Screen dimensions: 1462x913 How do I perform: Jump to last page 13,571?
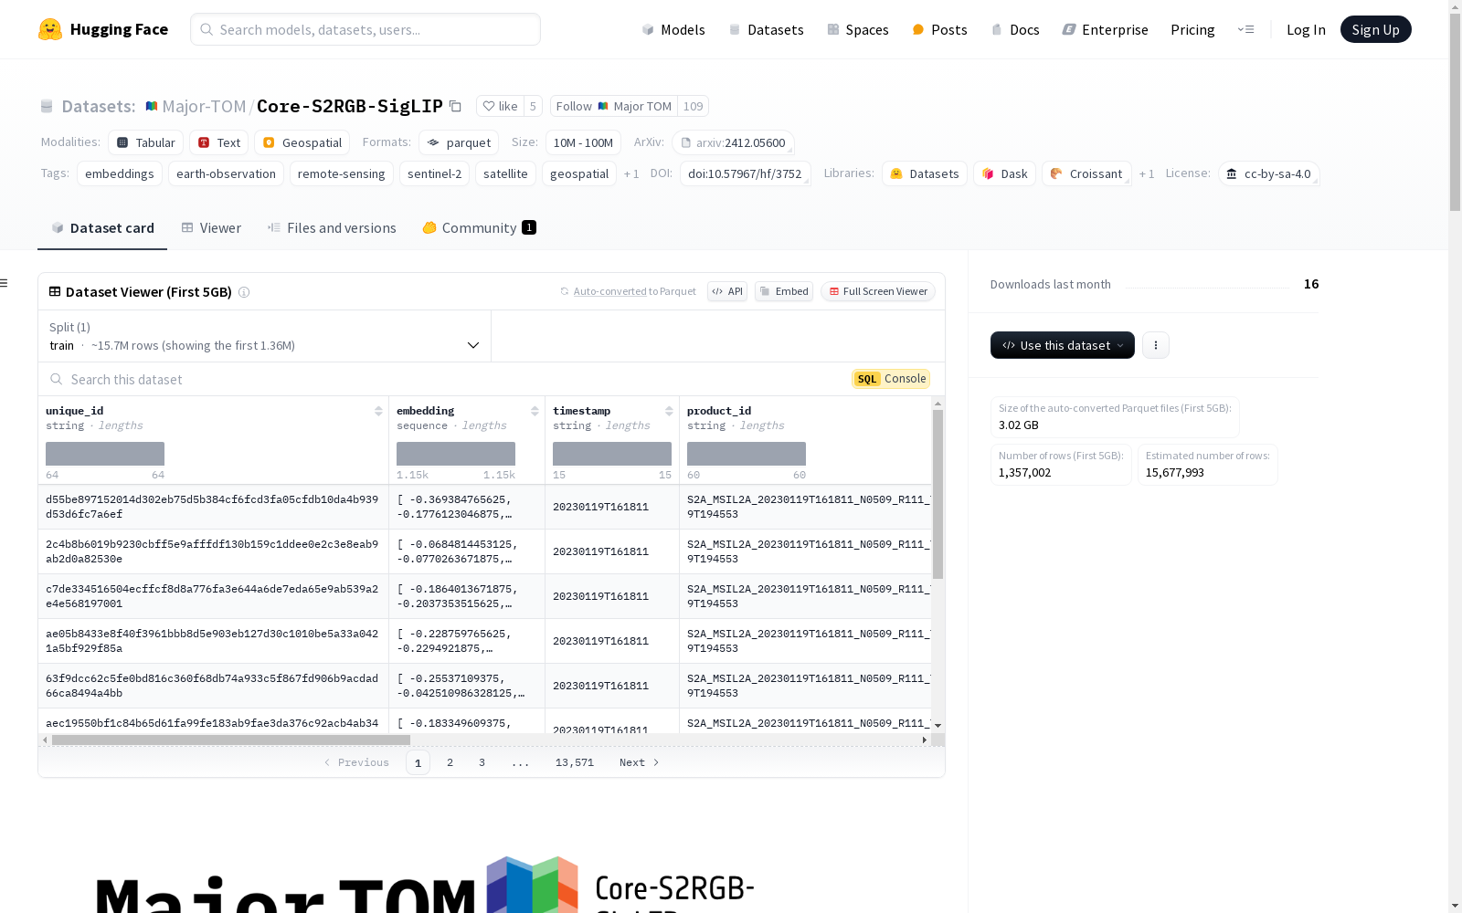575,762
